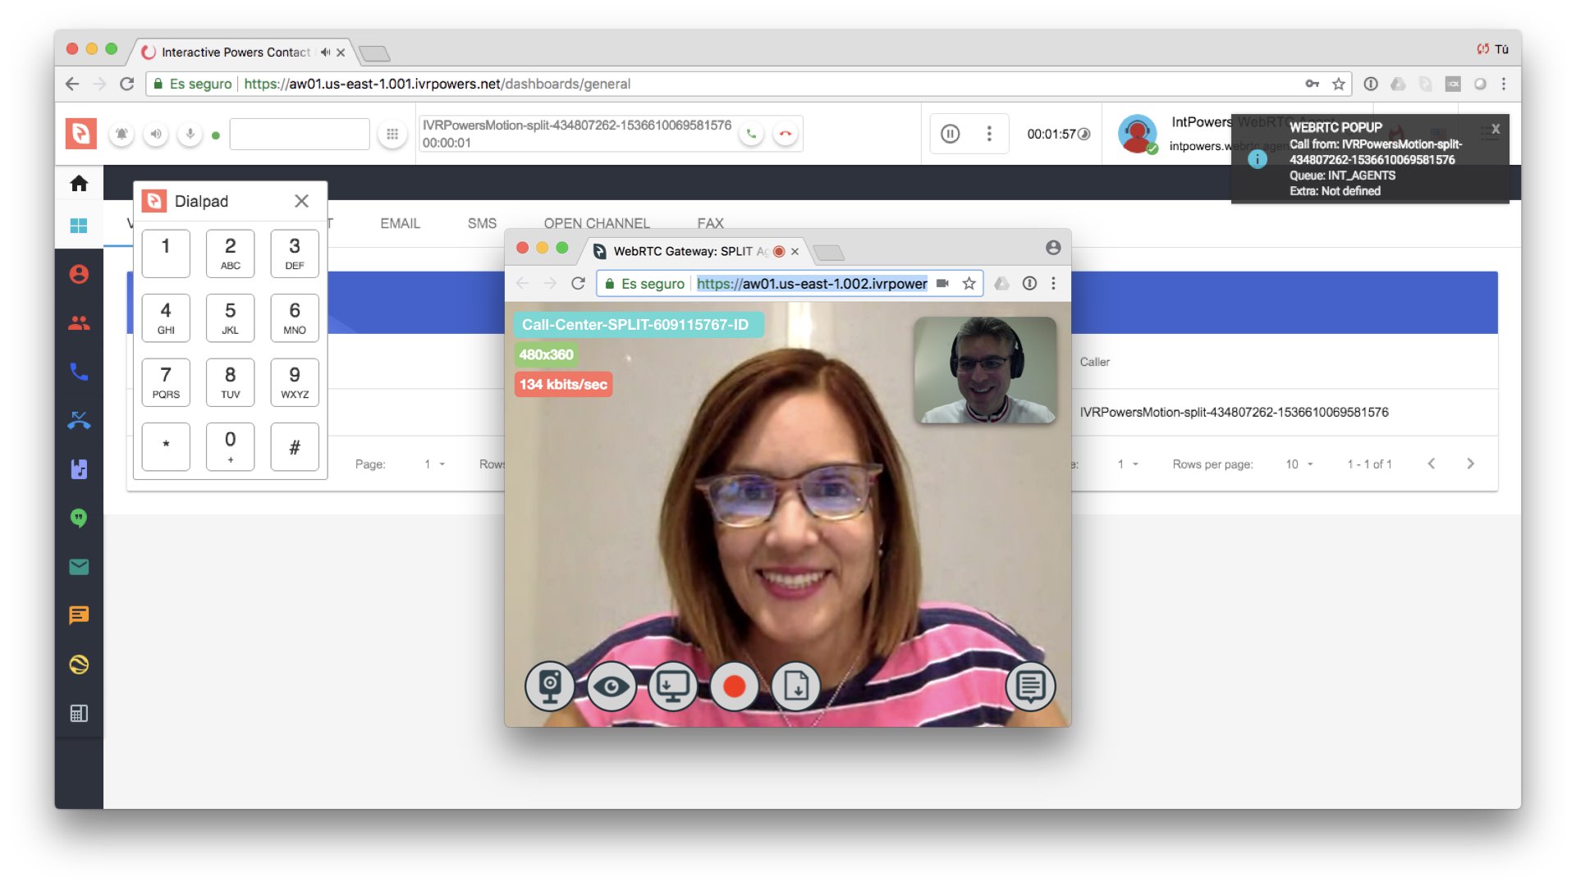Viewport: 1576px width, 886px height.
Task: Answer call with green phone icon
Action: 751,134
